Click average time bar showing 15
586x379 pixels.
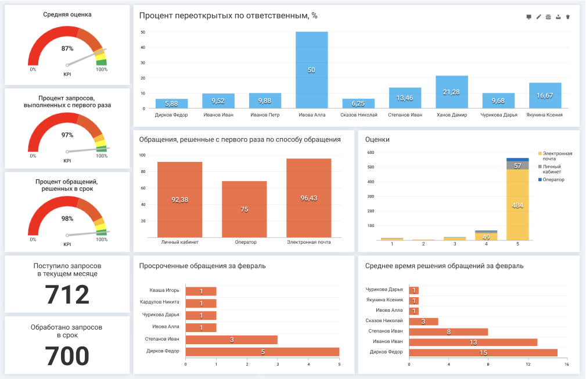click(483, 352)
